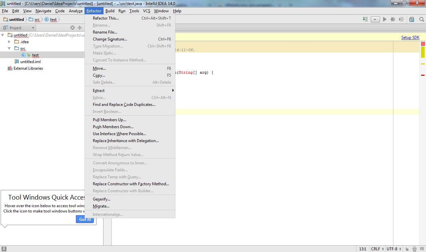Screen dimensions: 426x252
Task: Open the Tools menu
Action: click(134, 11)
